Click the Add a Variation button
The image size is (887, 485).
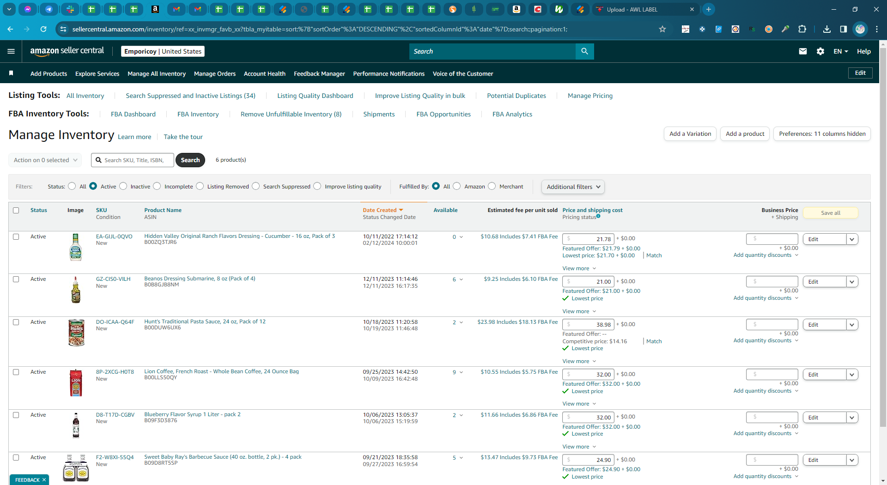pyautogui.click(x=690, y=134)
